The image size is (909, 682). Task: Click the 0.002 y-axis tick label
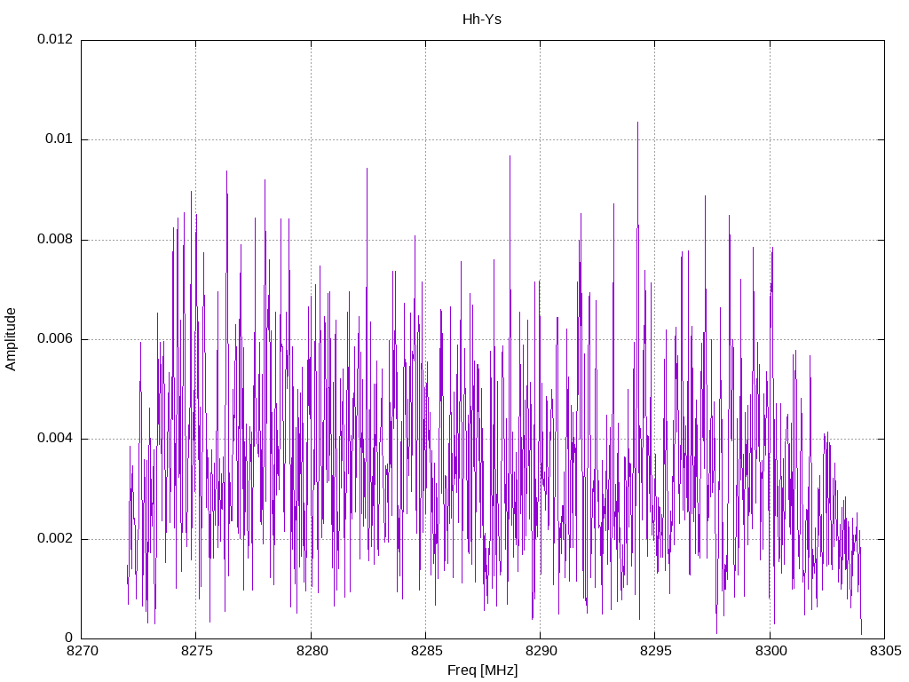55,538
